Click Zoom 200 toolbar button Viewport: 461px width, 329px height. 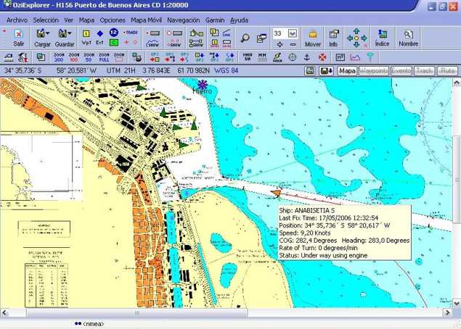(59, 57)
